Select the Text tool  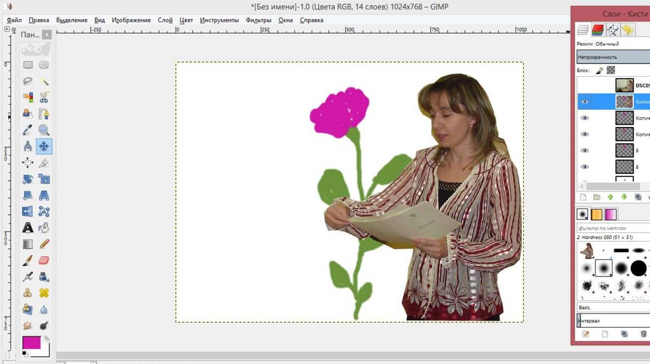pos(28,228)
